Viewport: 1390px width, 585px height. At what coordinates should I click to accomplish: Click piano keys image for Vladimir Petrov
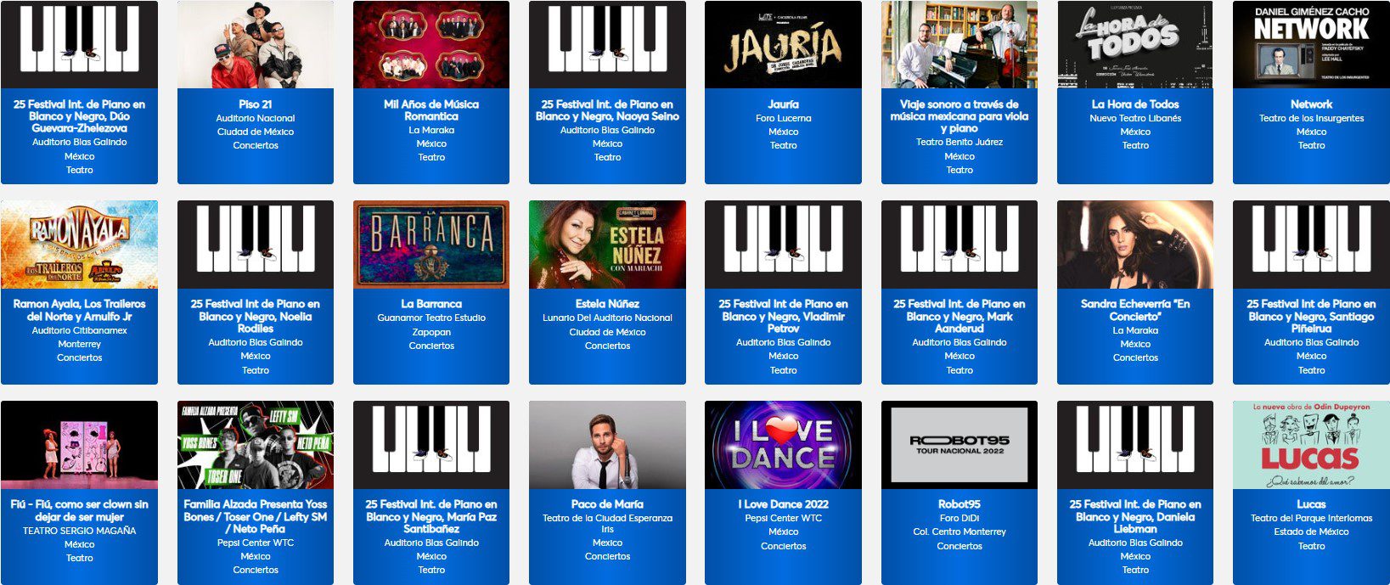tap(783, 245)
